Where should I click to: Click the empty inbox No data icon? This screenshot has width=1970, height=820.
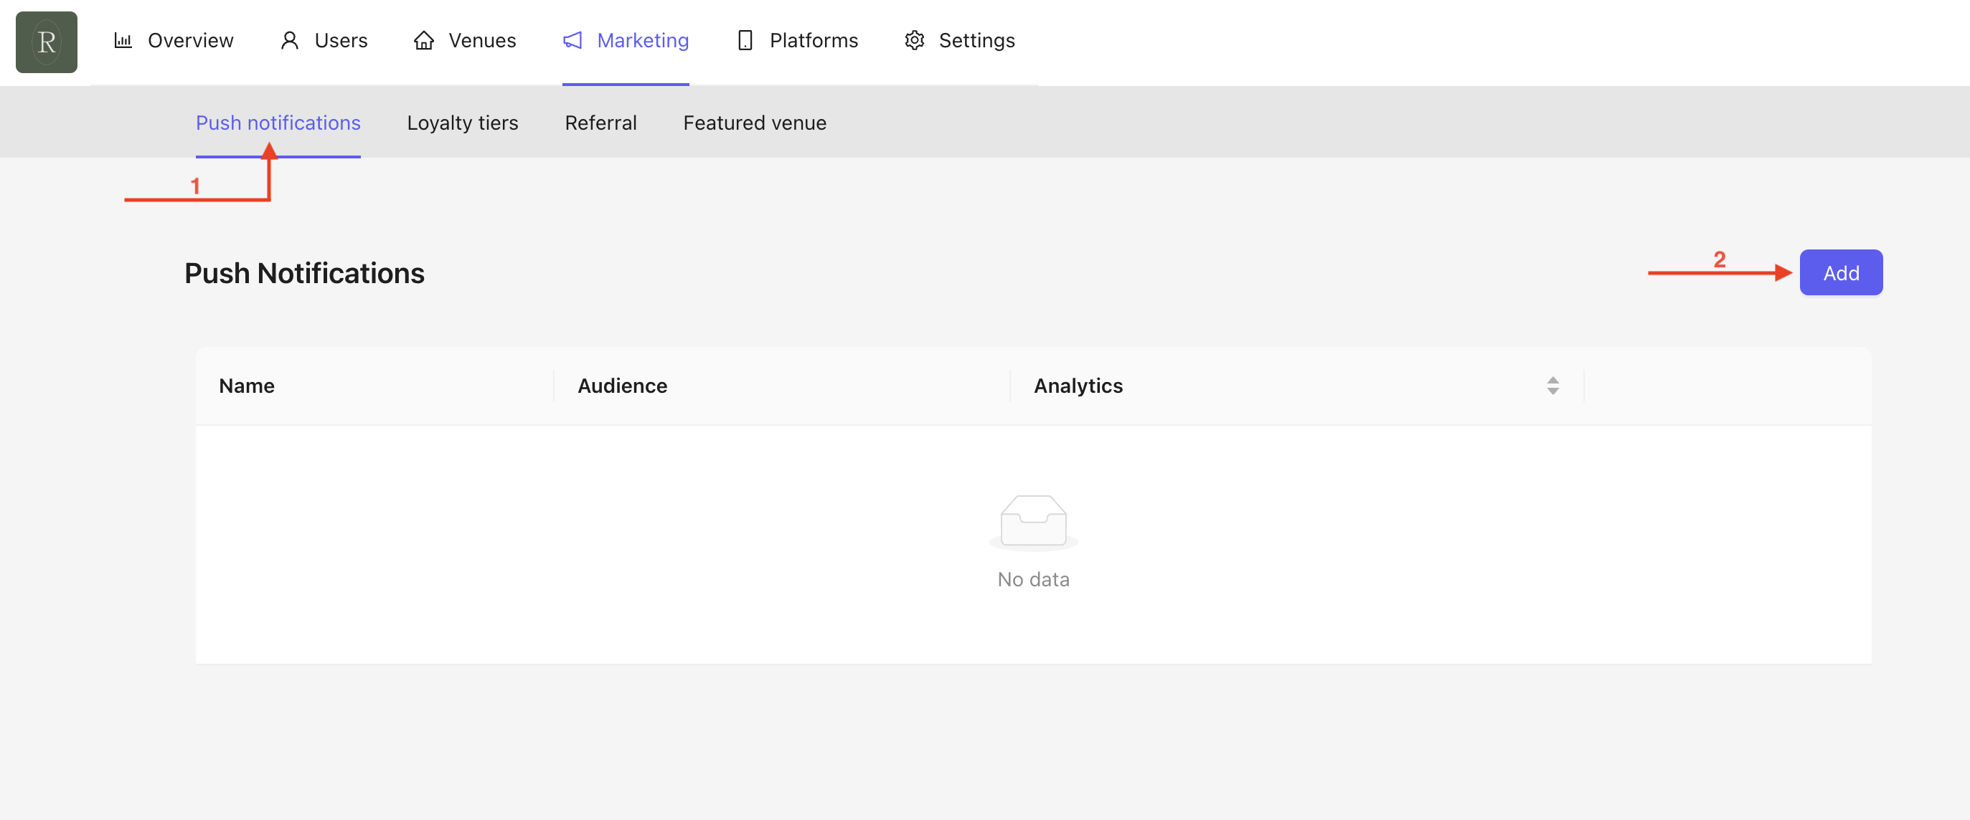click(1032, 522)
